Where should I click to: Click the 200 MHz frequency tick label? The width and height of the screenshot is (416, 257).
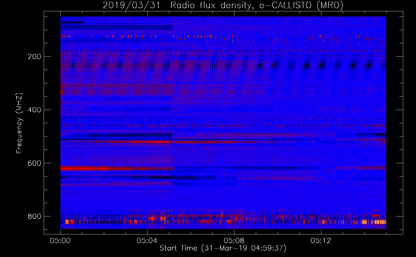(34, 57)
